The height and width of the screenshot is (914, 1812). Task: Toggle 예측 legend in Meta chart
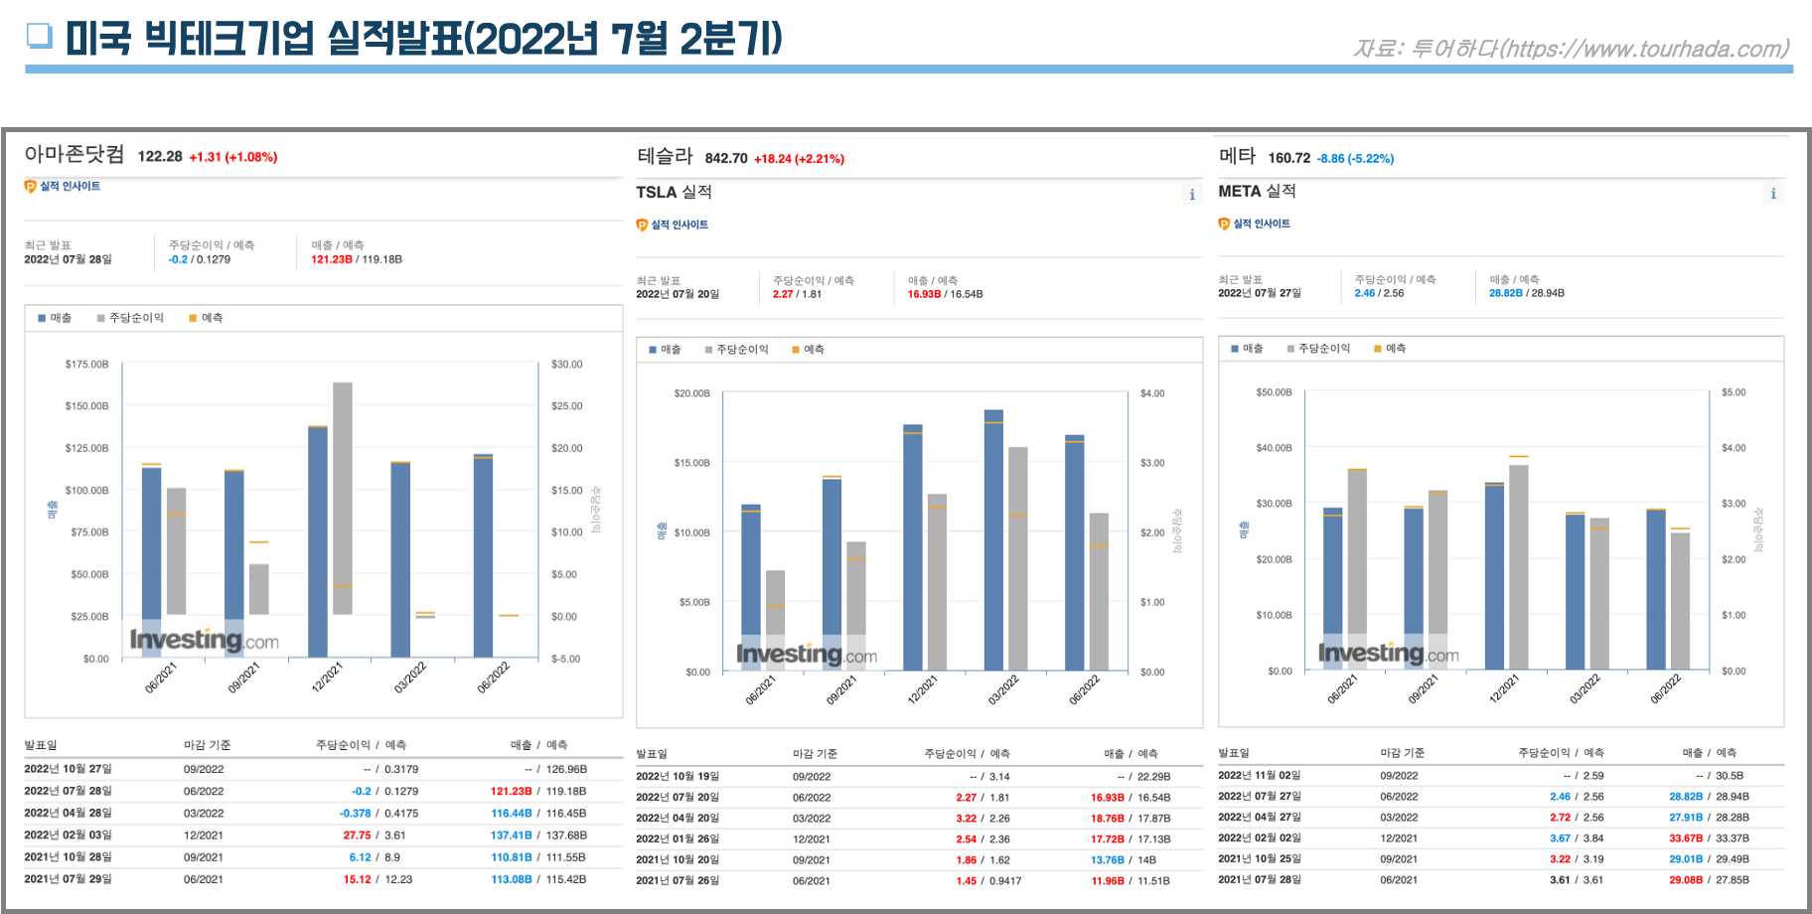[x=1390, y=349]
